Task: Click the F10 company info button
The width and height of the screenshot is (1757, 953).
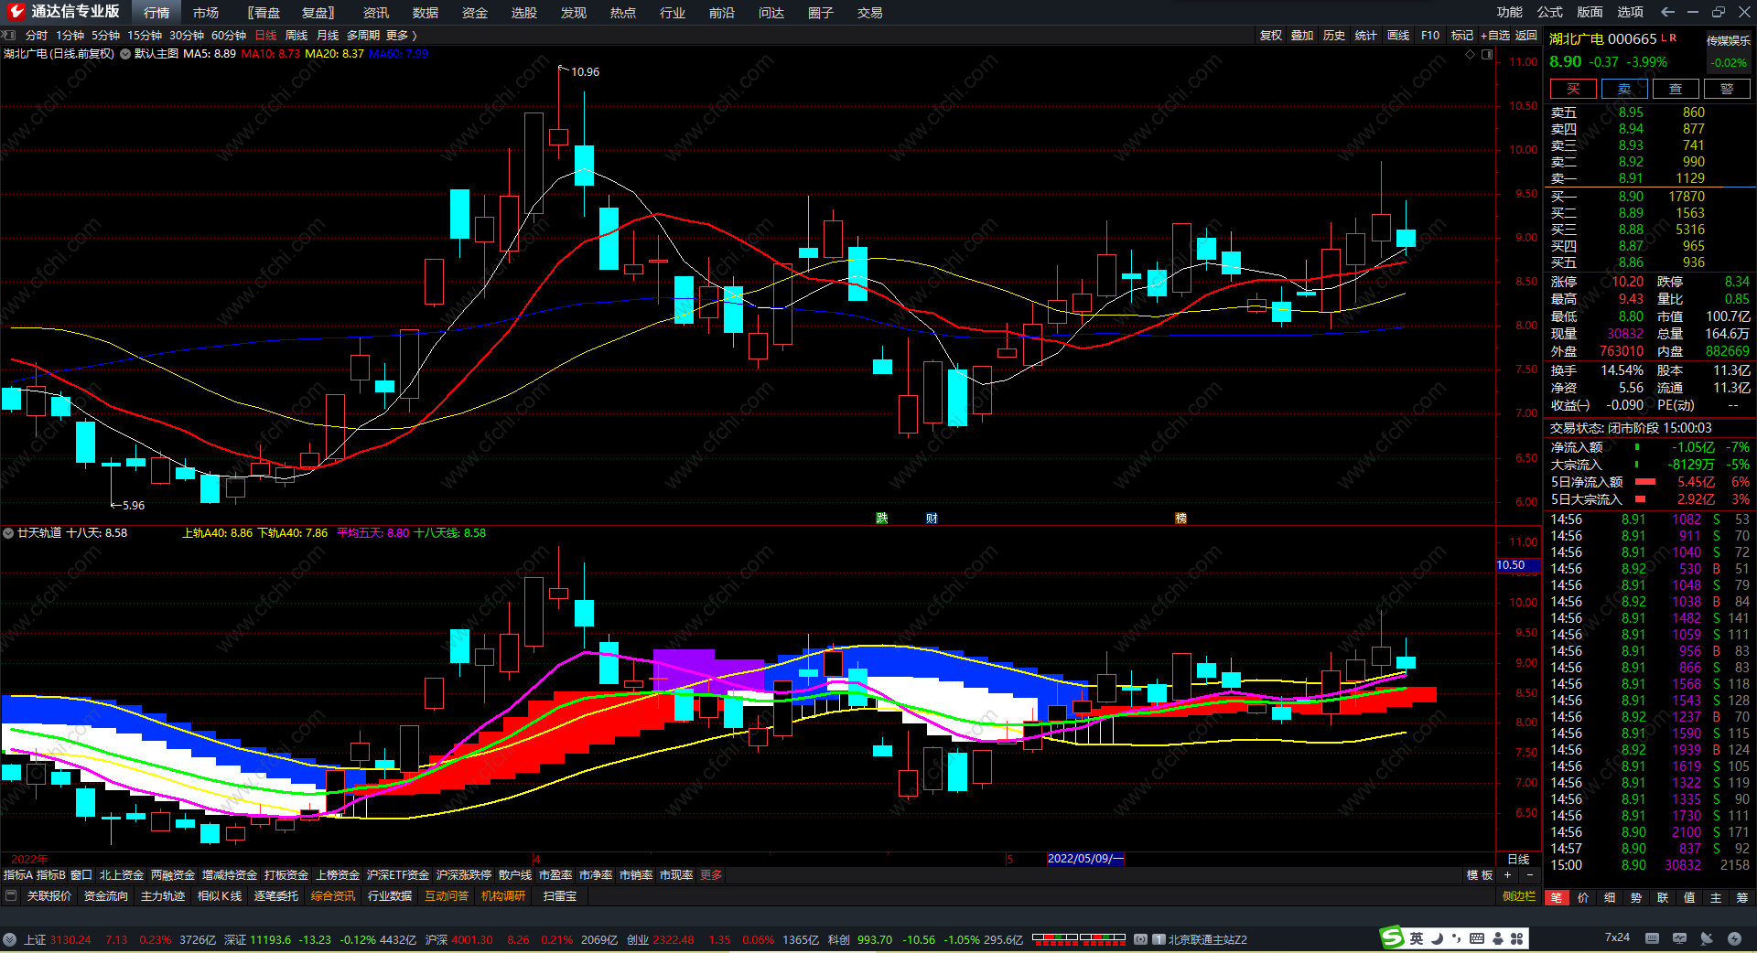Action: 1430,35
